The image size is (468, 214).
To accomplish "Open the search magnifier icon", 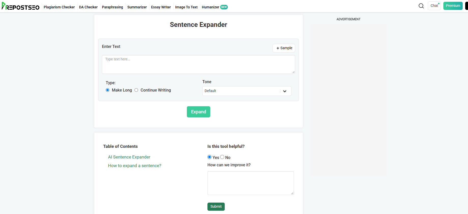I will [x=421, y=6].
